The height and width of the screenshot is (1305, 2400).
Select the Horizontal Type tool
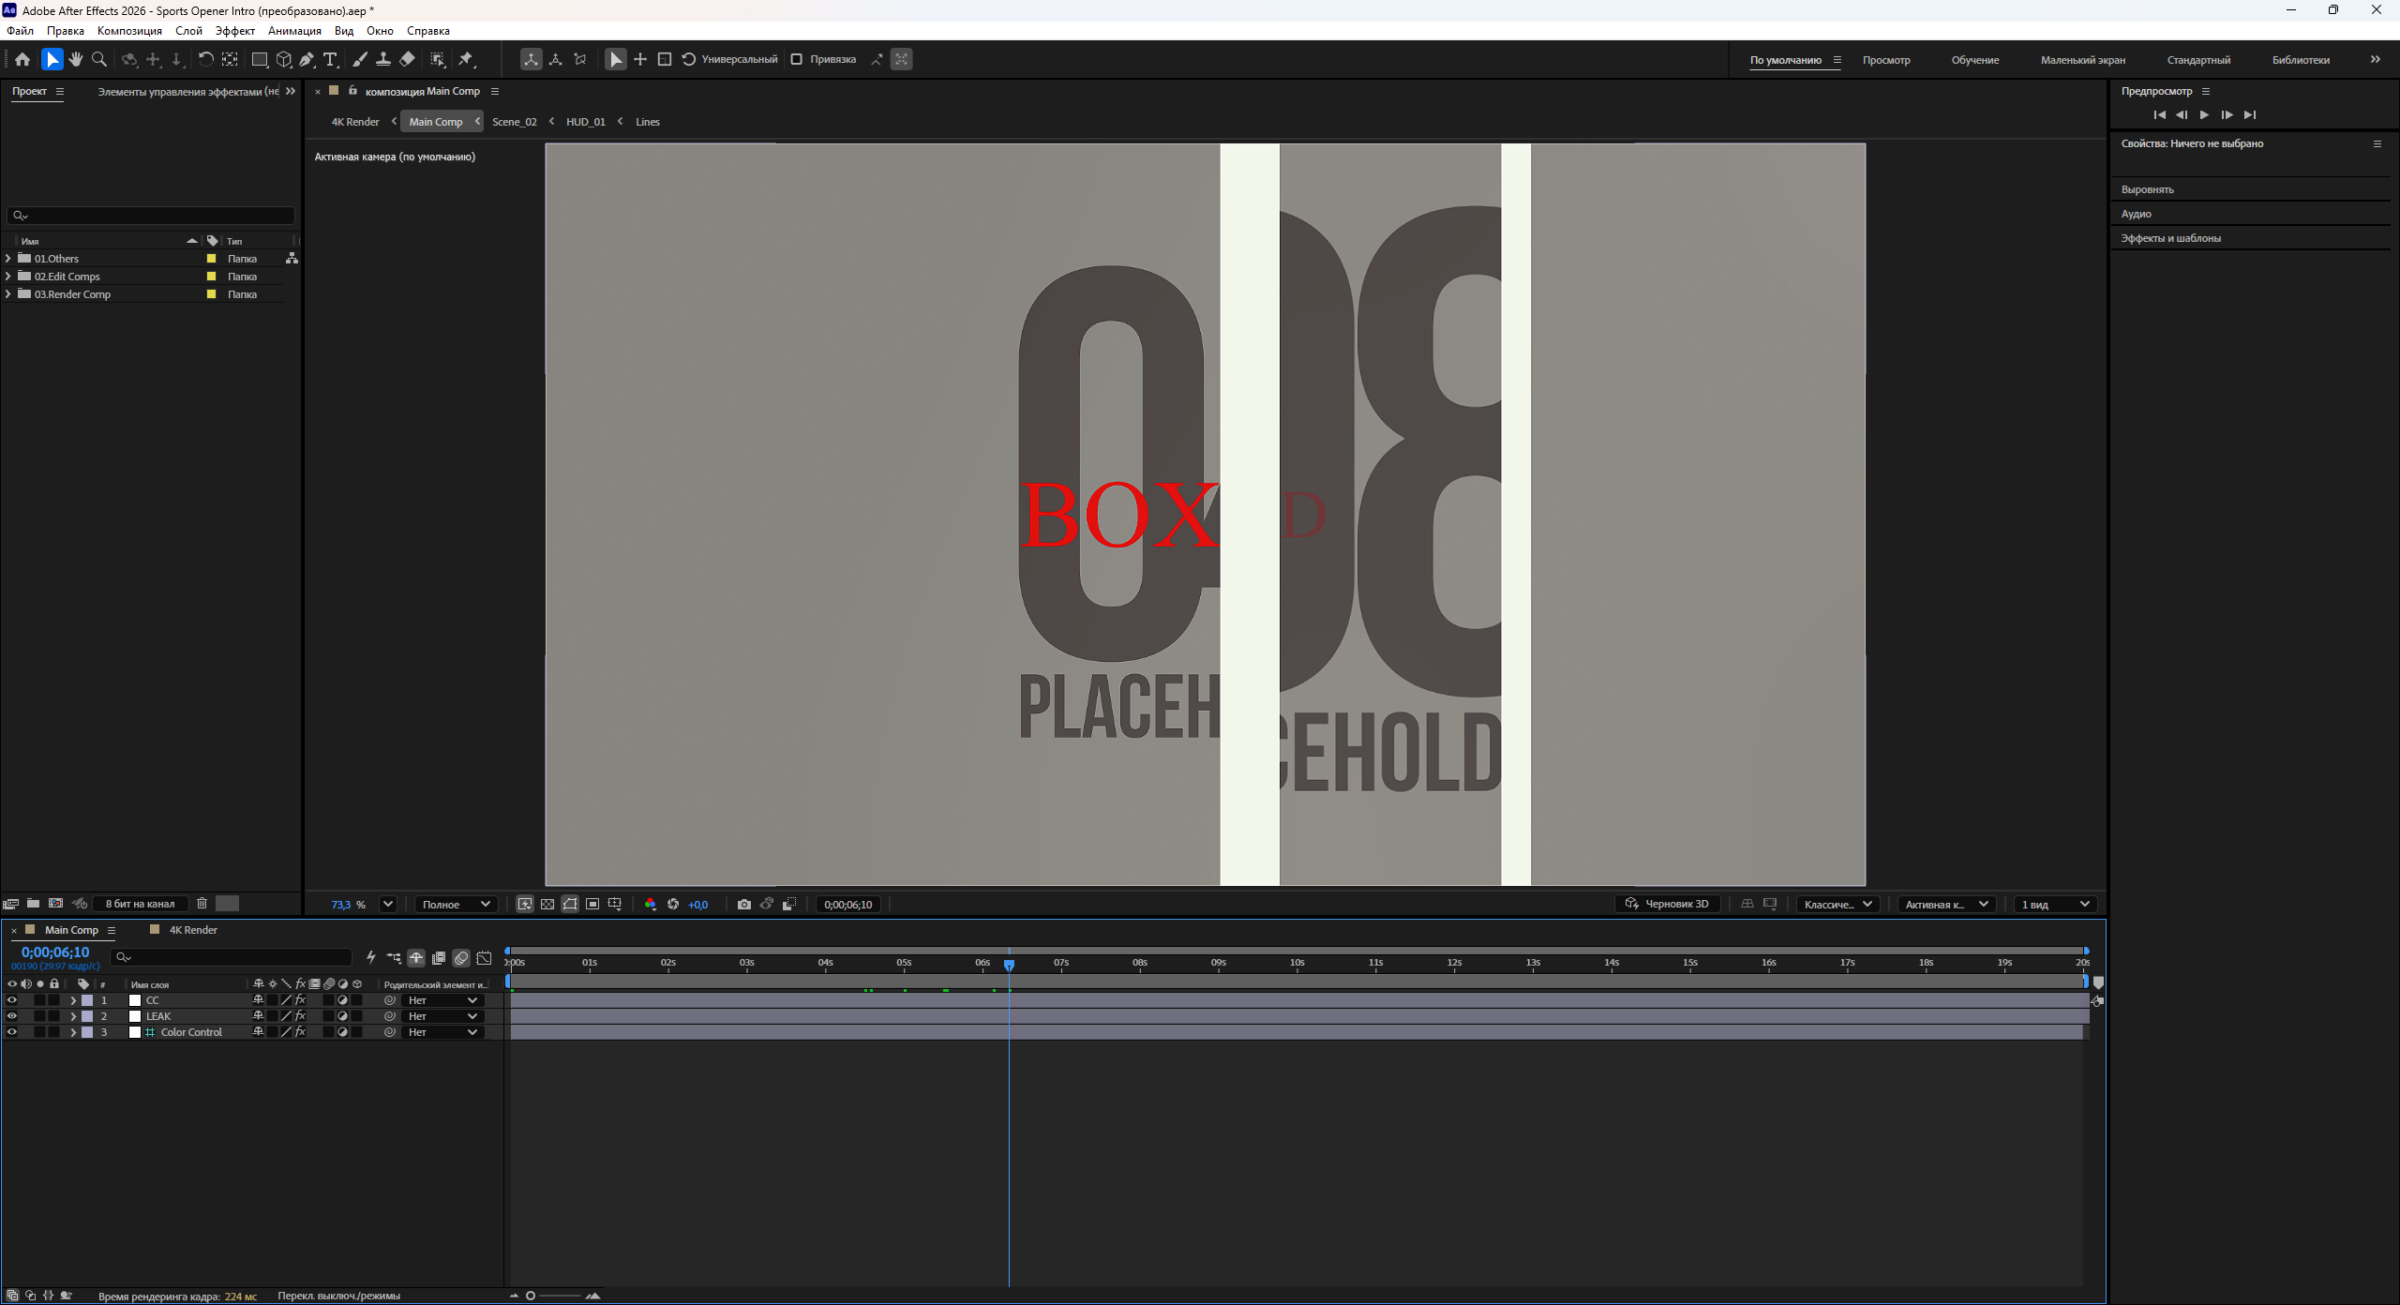tap(330, 59)
